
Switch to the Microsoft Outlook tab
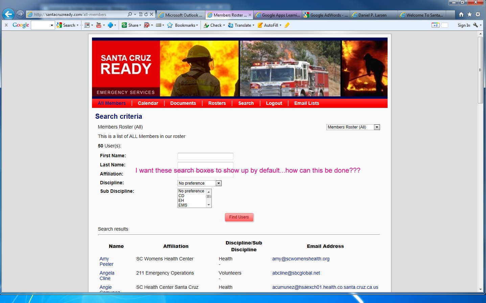pos(181,15)
